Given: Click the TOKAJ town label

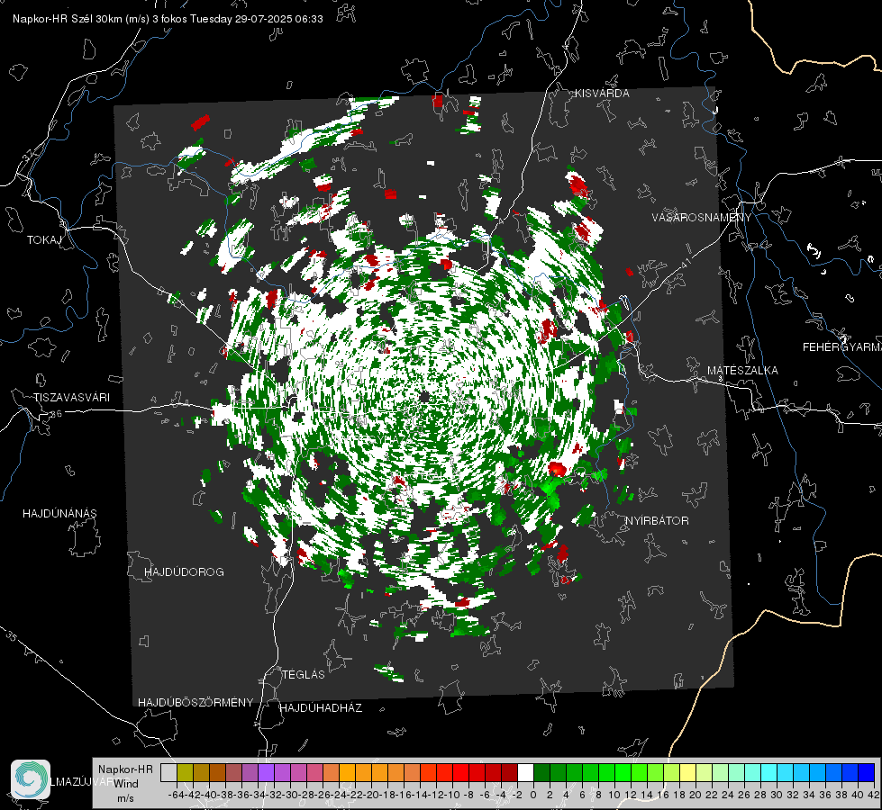Looking at the screenshot, I should (x=44, y=240).
